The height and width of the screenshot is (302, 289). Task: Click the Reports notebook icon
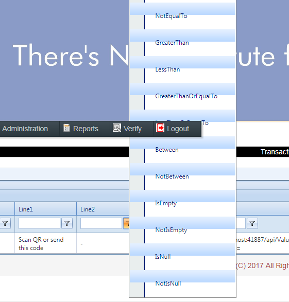[x=66, y=128]
